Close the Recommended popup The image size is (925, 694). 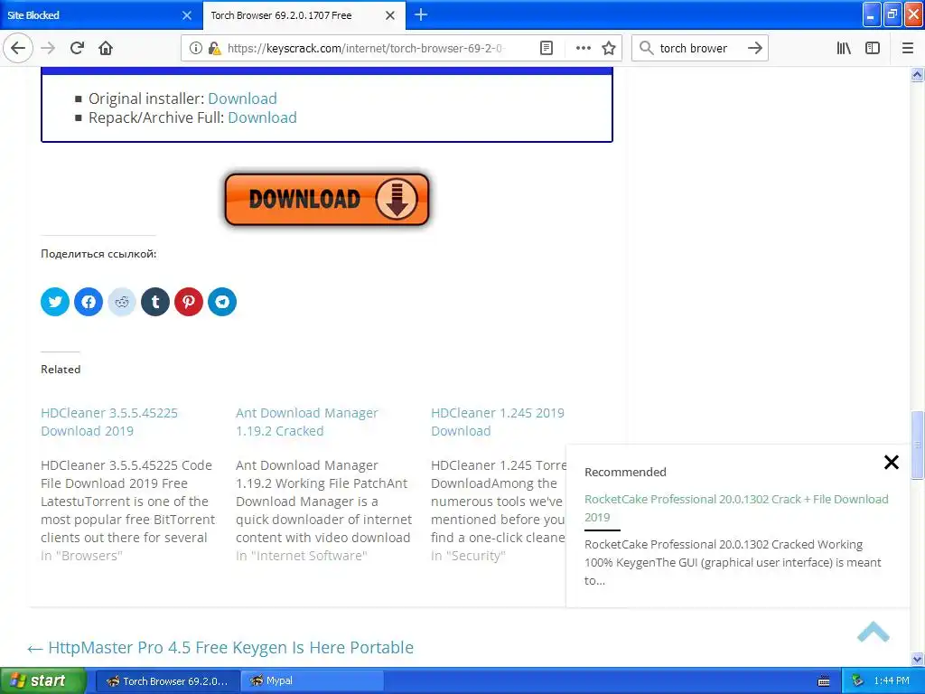(x=892, y=462)
